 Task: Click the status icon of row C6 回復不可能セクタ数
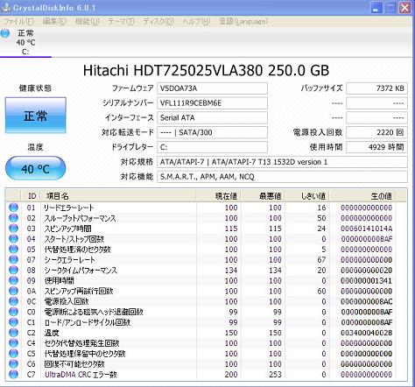click(x=13, y=364)
